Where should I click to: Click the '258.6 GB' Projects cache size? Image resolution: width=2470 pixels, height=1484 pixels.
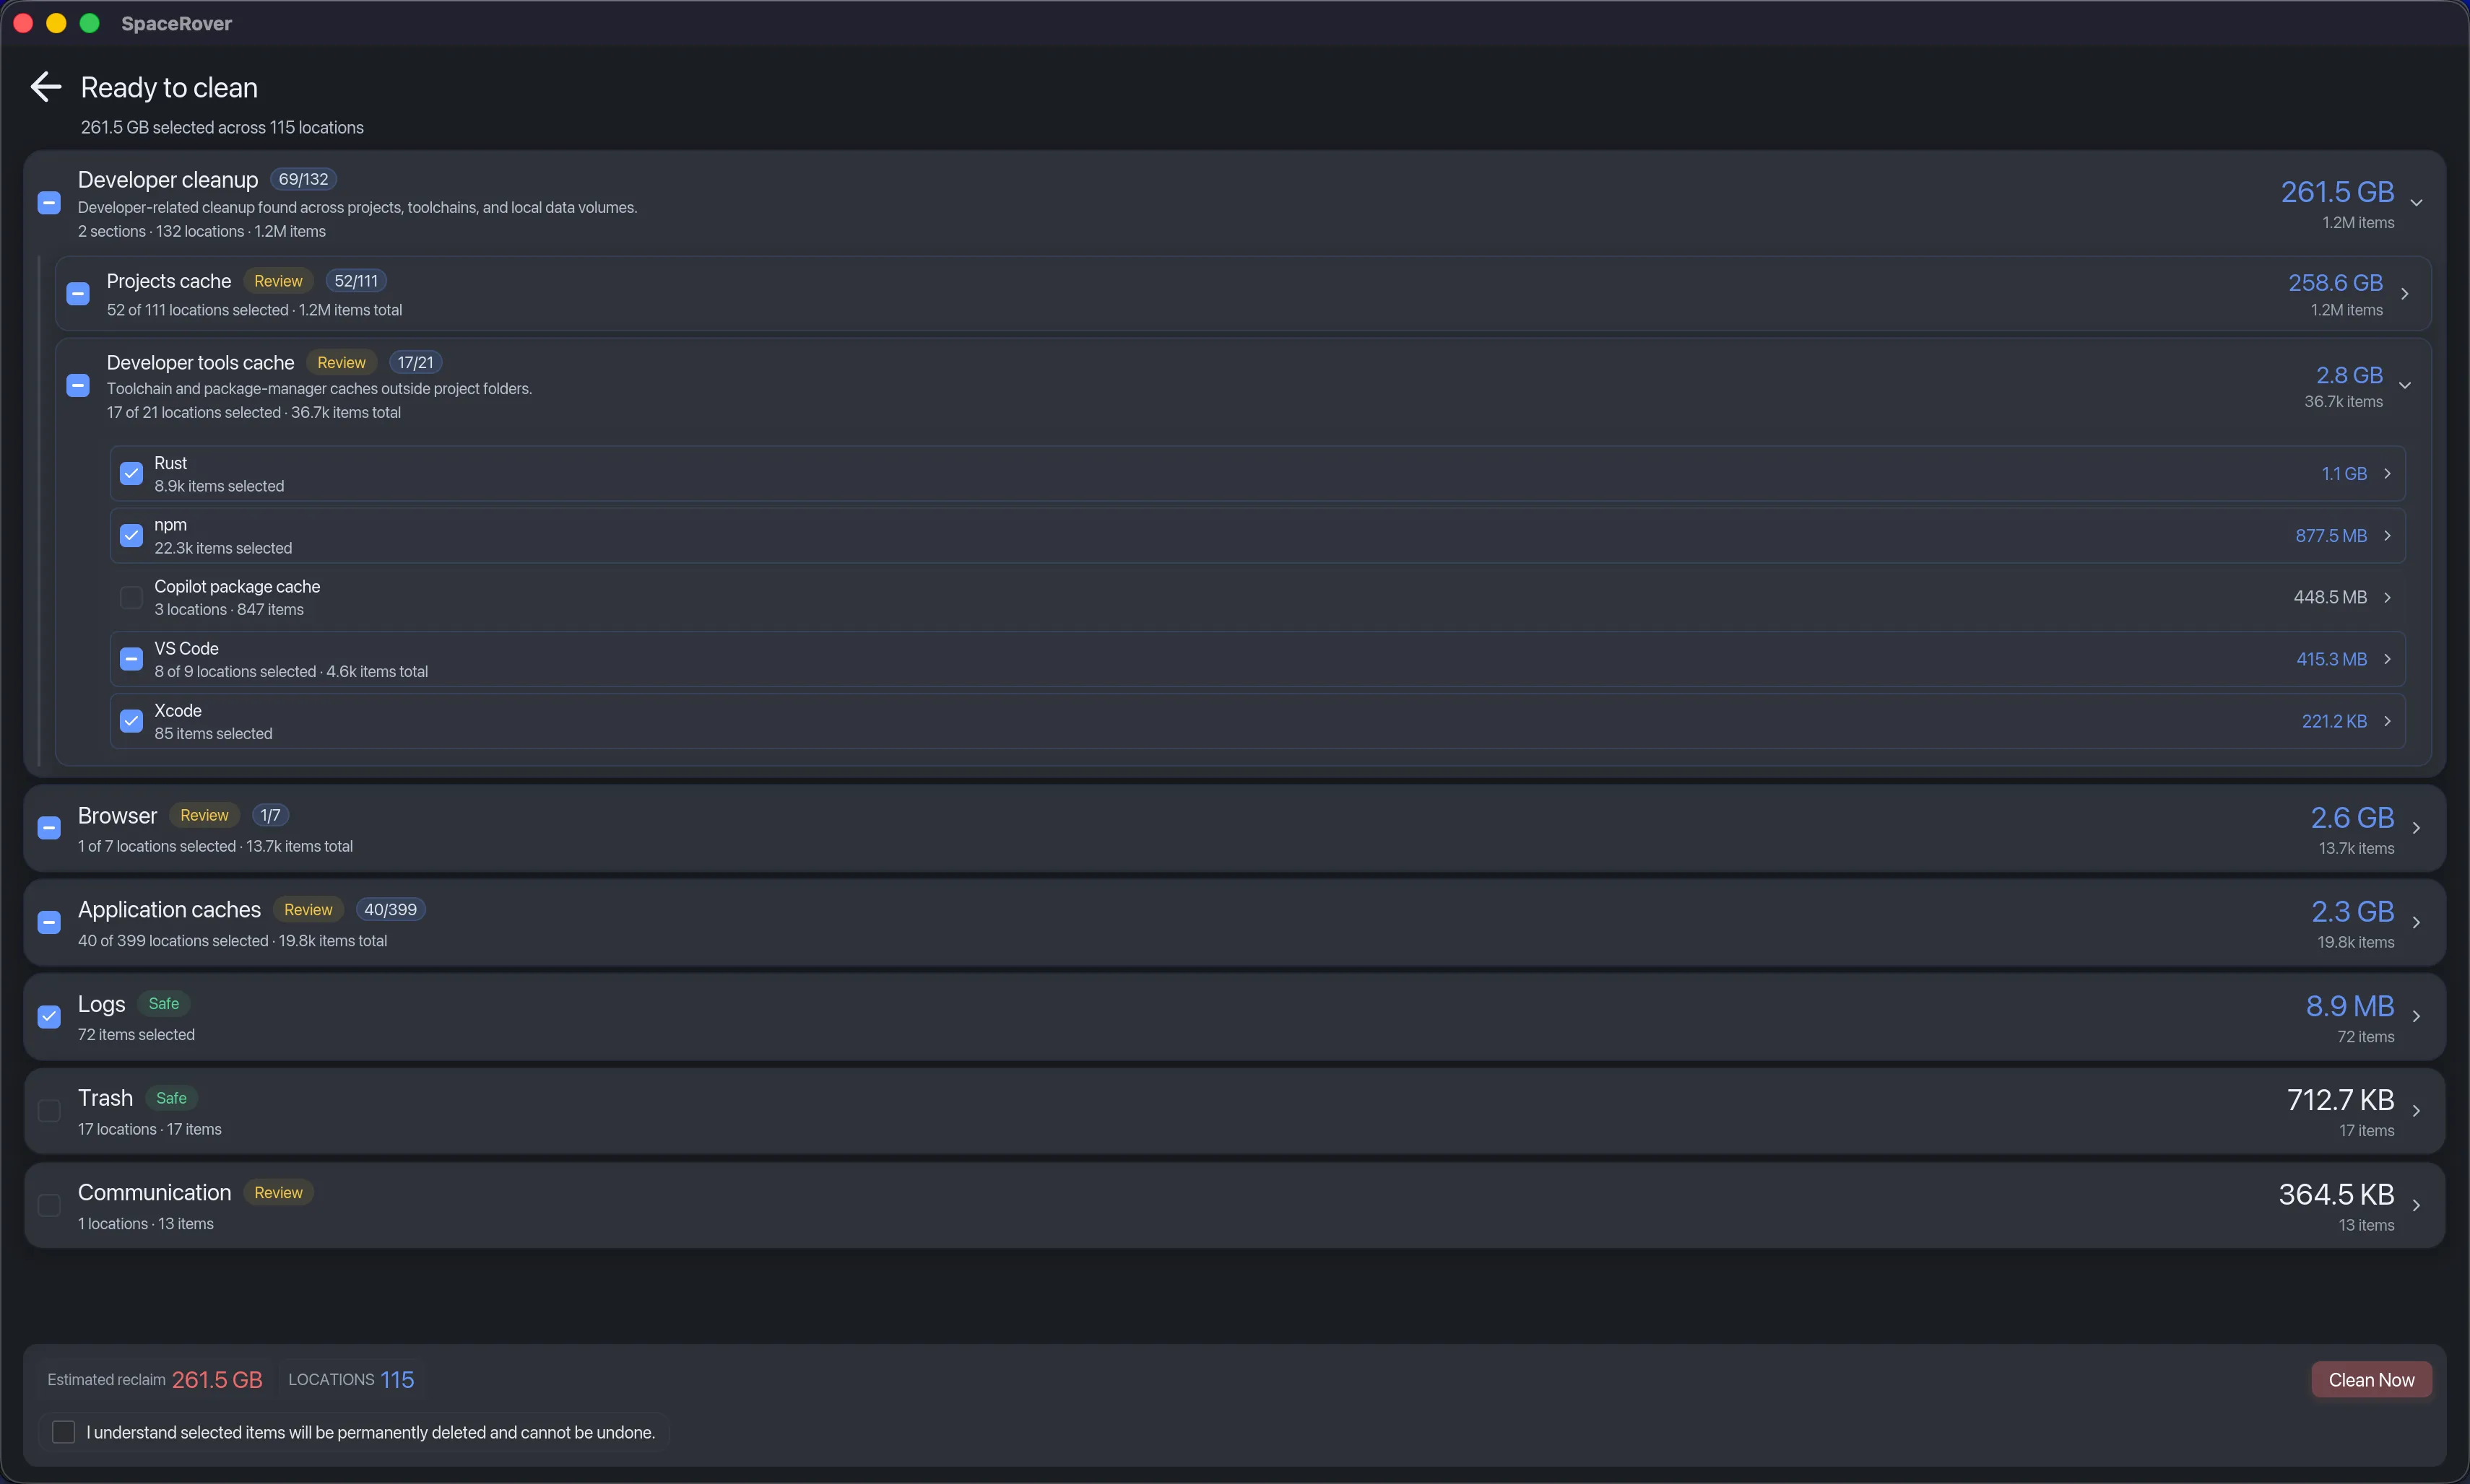[x=2335, y=283]
